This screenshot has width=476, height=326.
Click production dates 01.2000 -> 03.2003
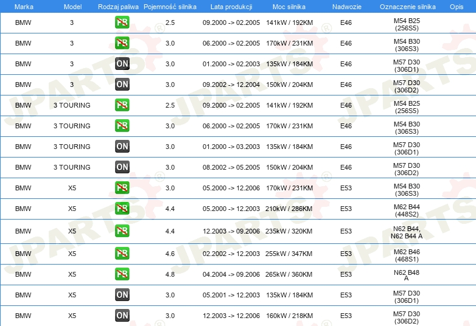231,146
